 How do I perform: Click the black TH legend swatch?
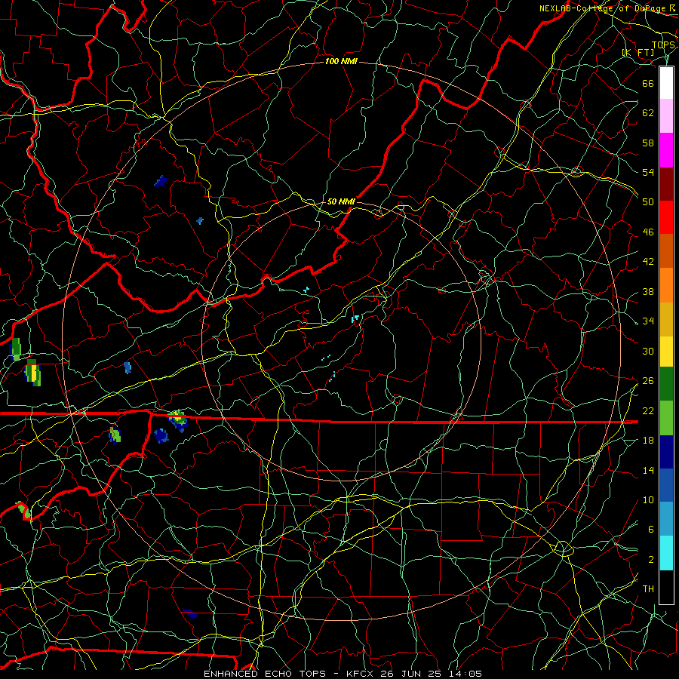click(x=666, y=587)
